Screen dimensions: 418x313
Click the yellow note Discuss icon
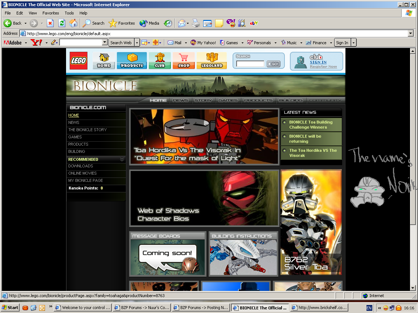[x=219, y=23]
